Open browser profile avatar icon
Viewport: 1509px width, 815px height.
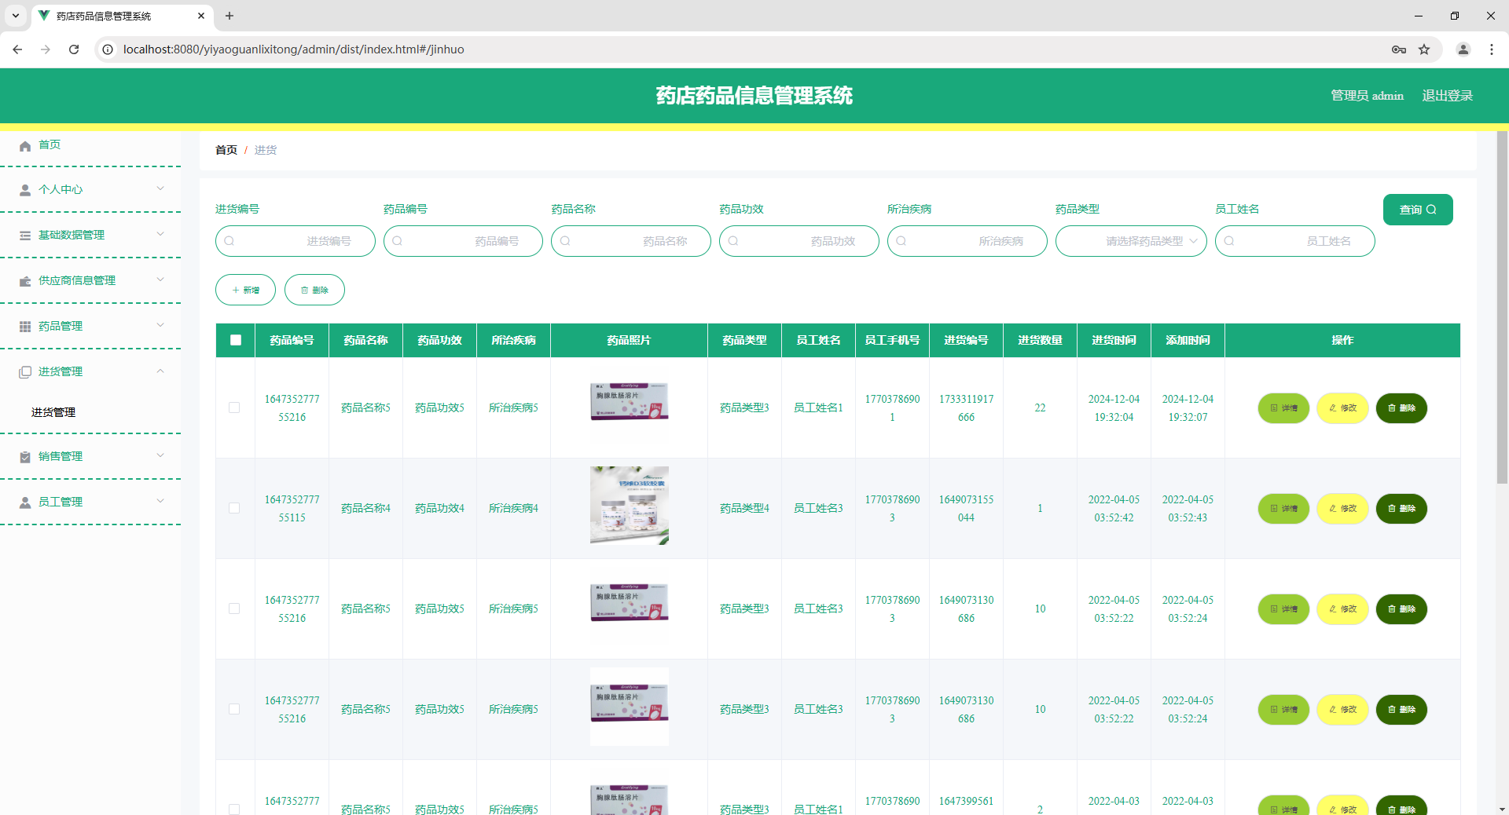point(1463,49)
